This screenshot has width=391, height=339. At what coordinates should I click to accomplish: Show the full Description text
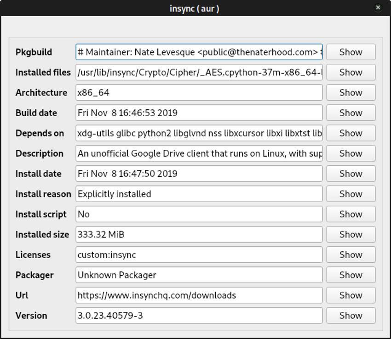(x=351, y=153)
